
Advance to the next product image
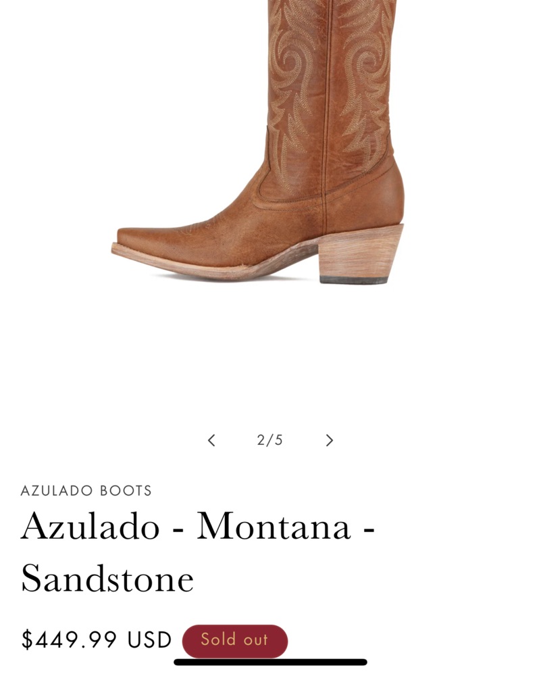(330, 440)
